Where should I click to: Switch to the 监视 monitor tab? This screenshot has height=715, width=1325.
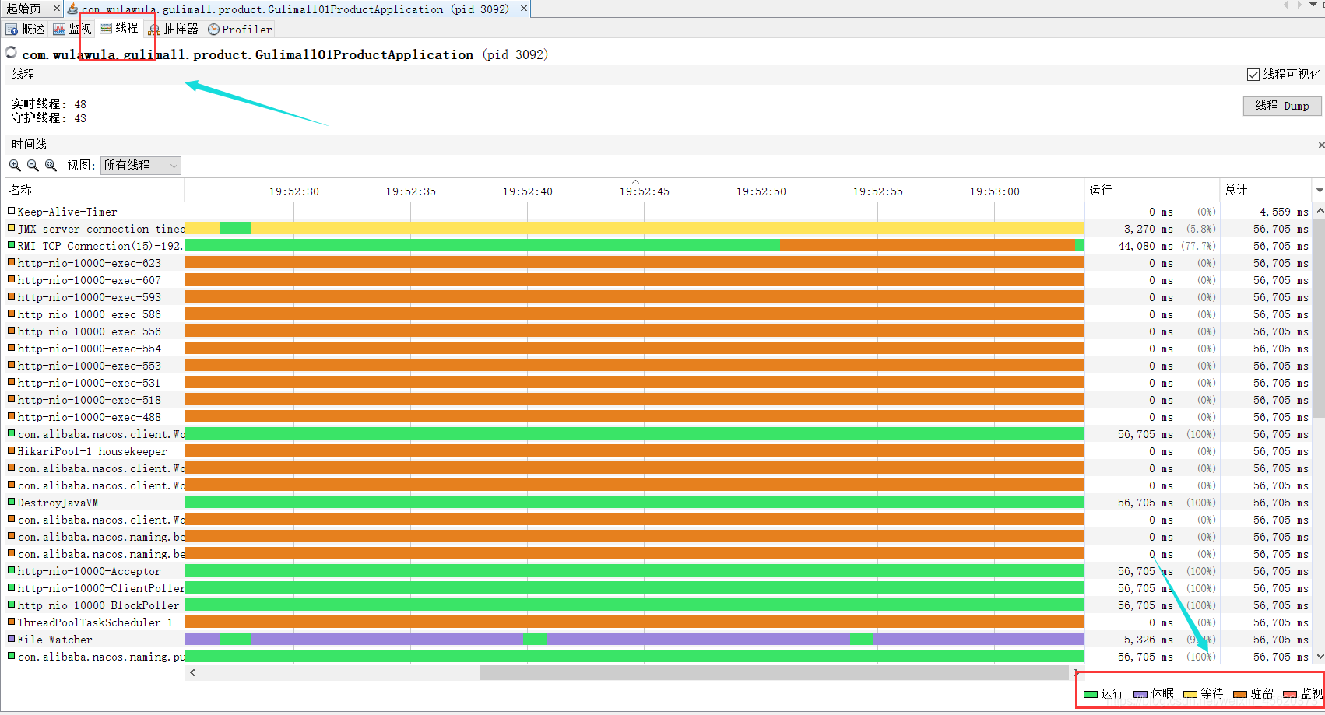pos(72,29)
